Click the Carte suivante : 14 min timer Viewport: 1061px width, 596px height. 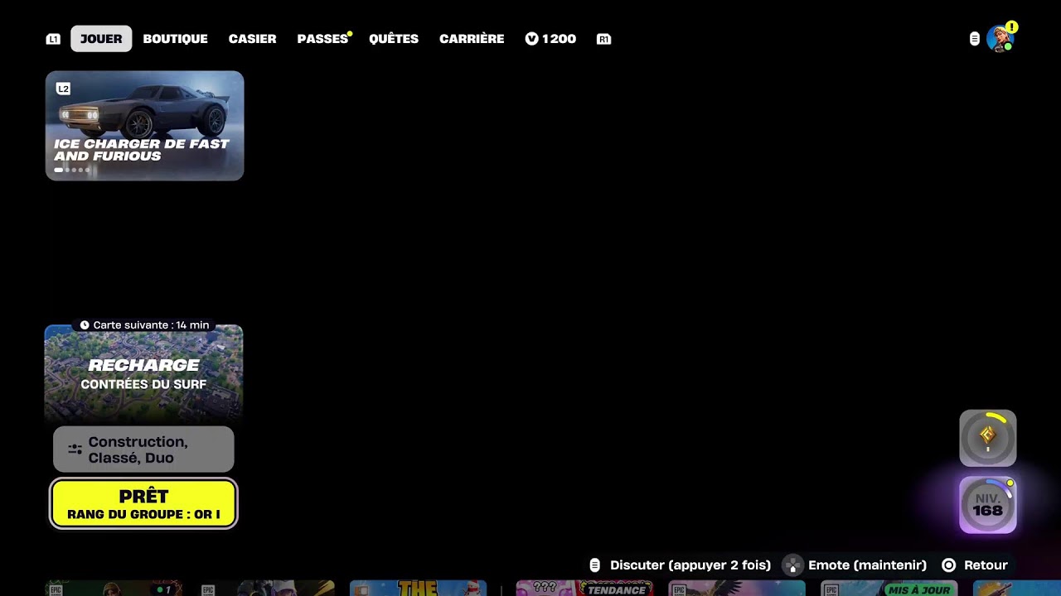click(x=143, y=325)
